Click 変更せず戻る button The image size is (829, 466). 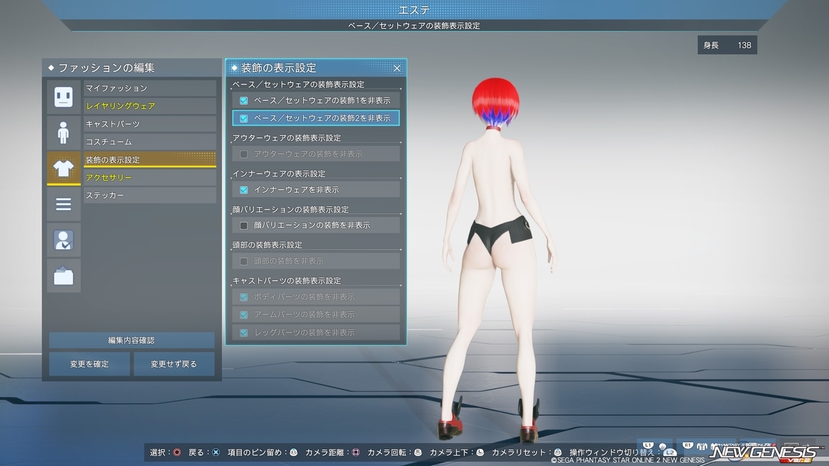point(173,364)
